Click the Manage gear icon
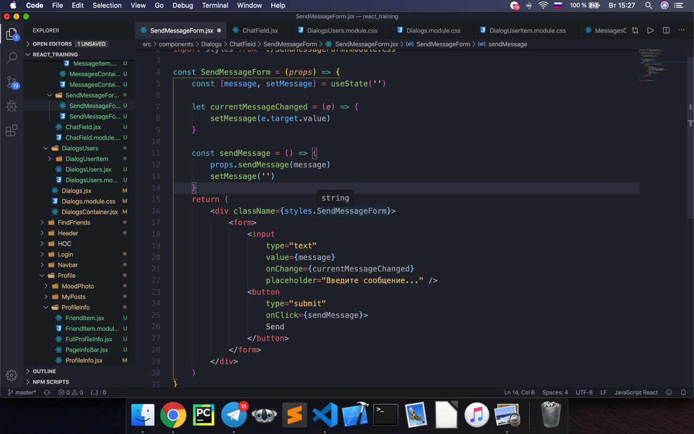Viewport: 694px width, 434px height. (x=11, y=375)
